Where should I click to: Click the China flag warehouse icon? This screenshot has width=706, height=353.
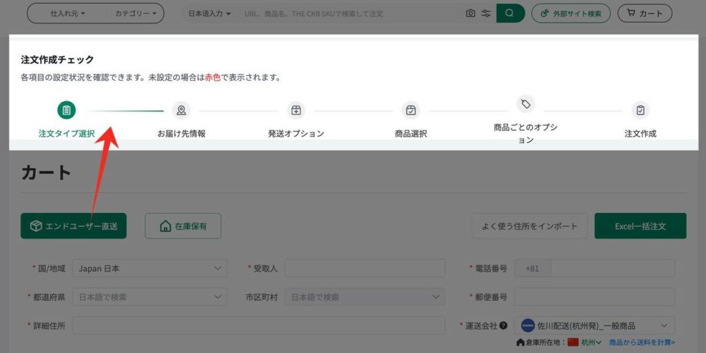(573, 343)
